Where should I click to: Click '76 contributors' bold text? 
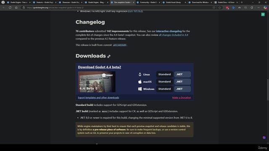[85, 31]
